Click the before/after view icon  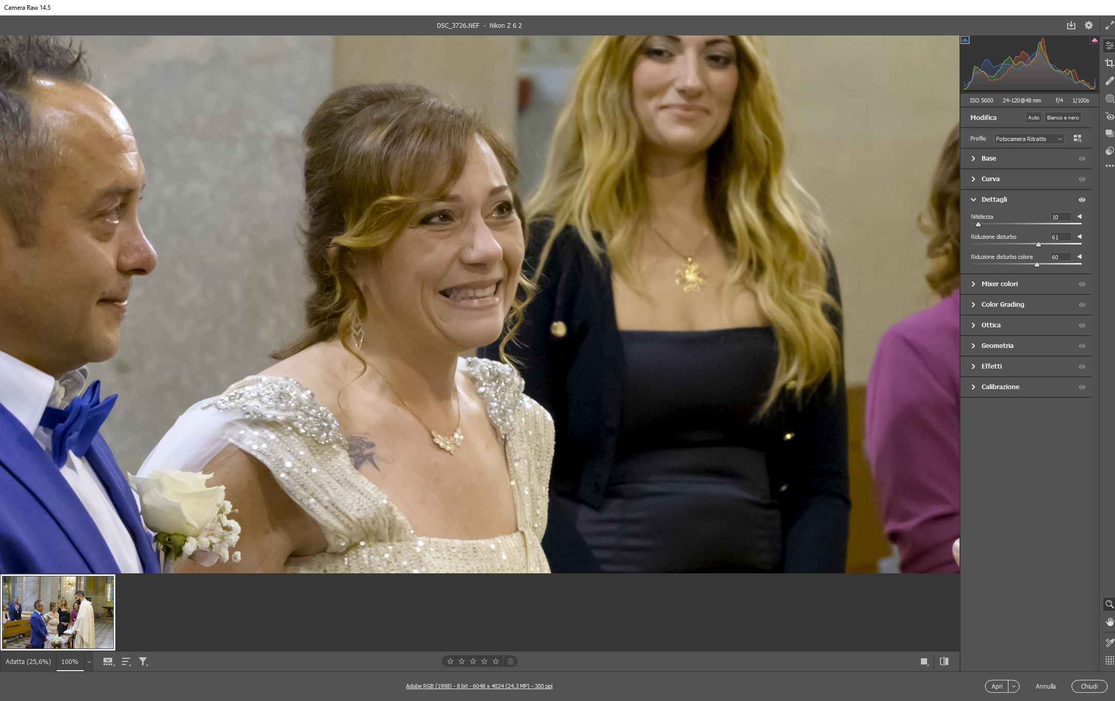pyautogui.click(x=944, y=661)
